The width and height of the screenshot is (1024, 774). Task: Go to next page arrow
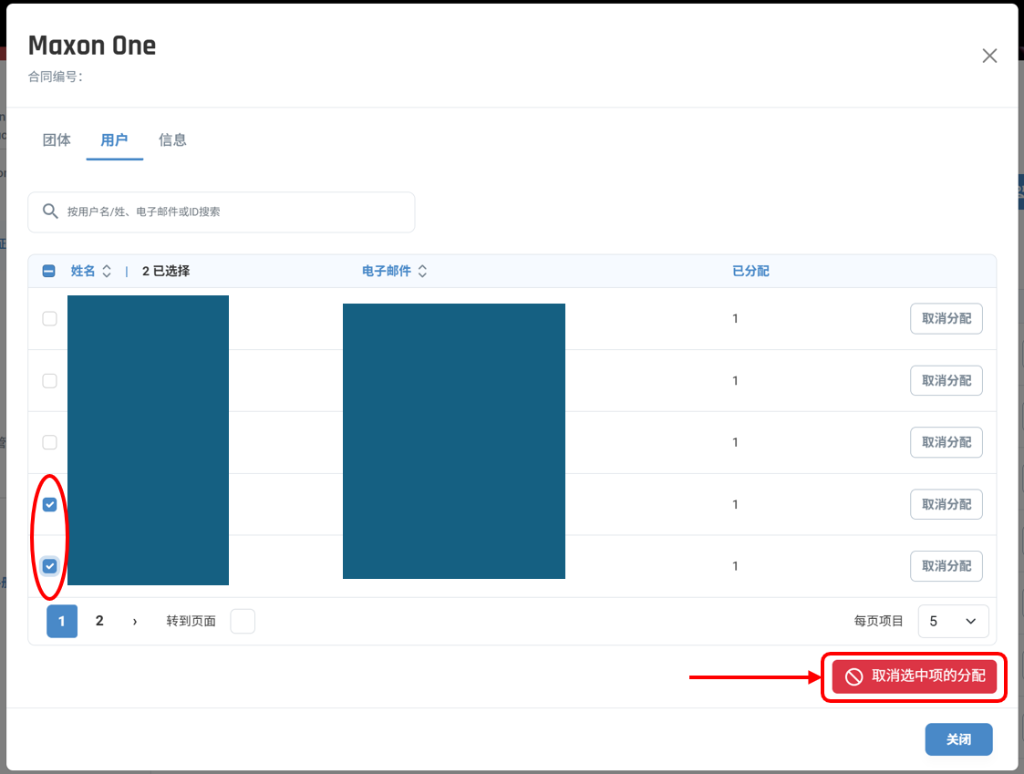[x=135, y=621]
